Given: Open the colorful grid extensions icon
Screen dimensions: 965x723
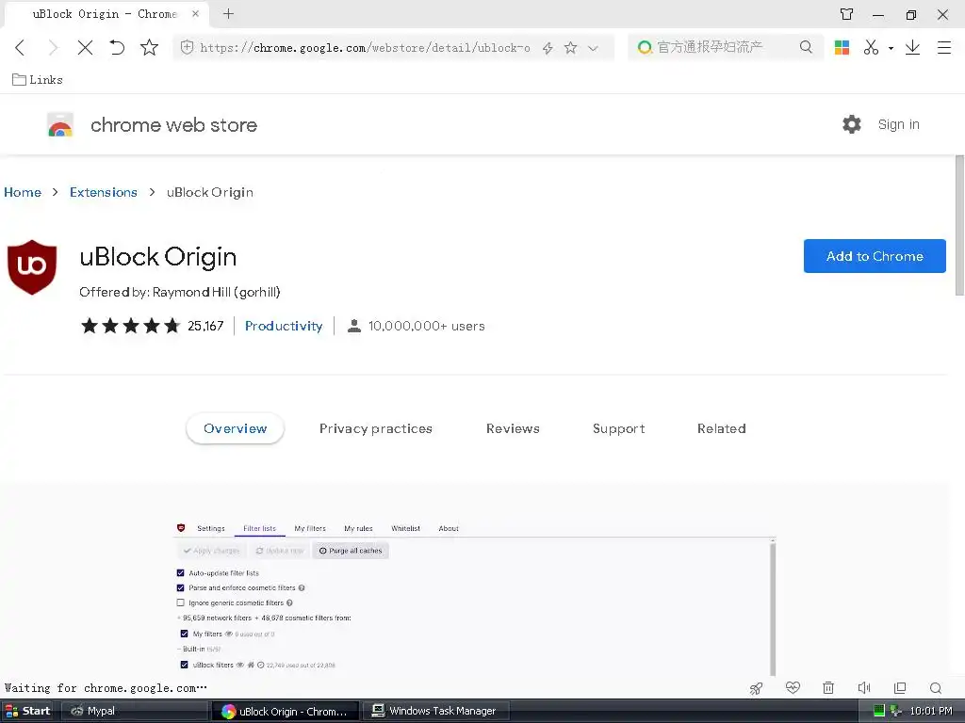Looking at the screenshot, I should (x=842, y=47).
